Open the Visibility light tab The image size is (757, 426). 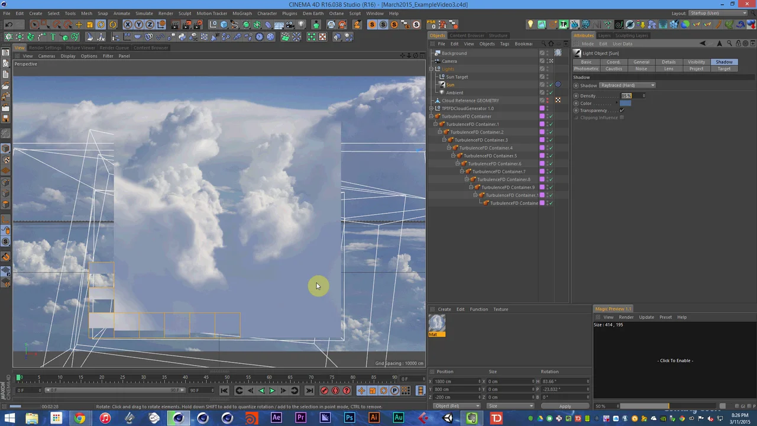pos(696,62)
